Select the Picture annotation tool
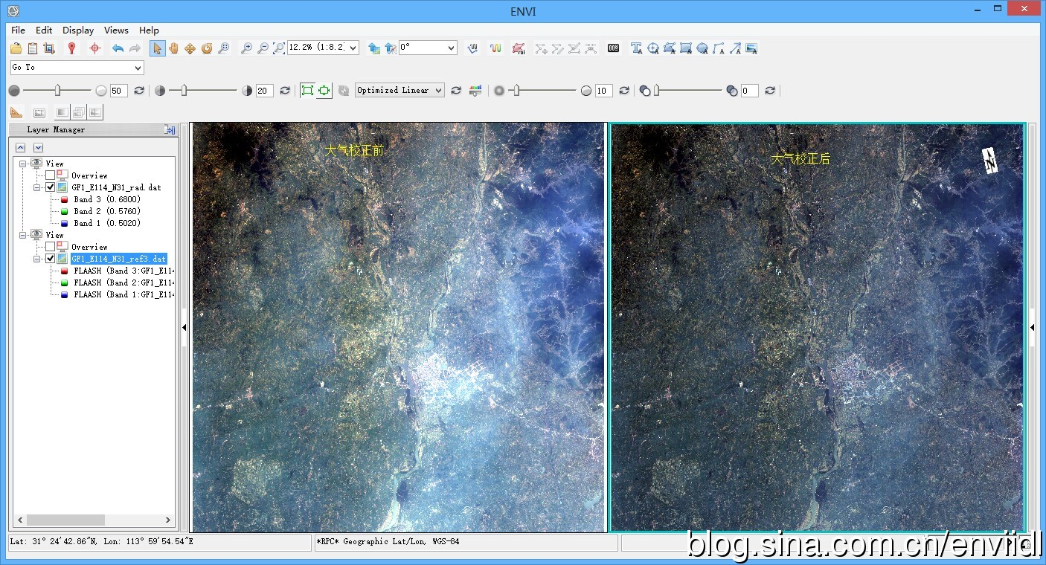The image size is (1046, 565). tap(751, 48)
